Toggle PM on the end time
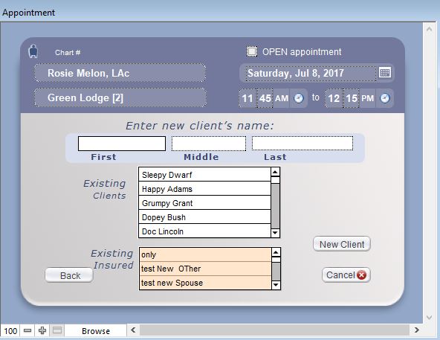 pyautogui.click(x=368, y=98)
